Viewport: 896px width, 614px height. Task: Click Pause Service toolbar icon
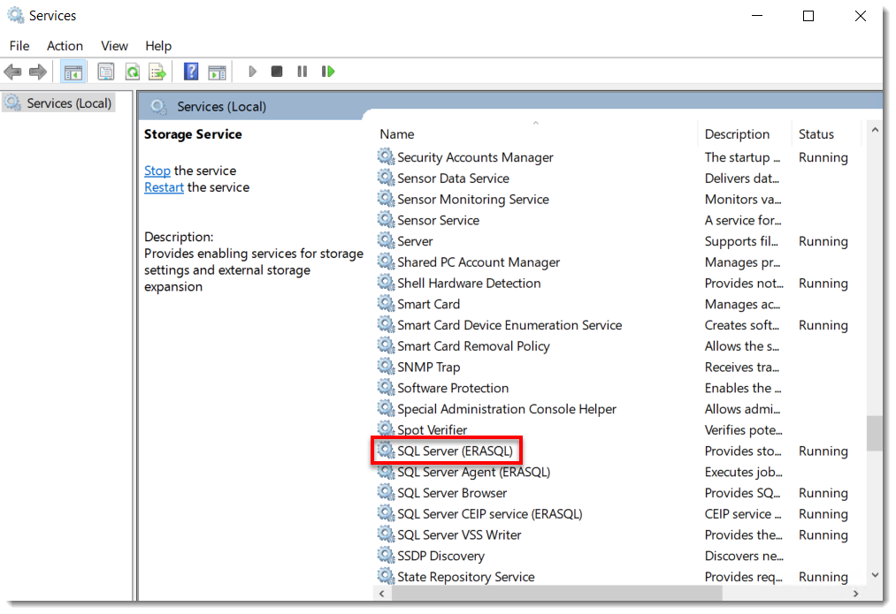click(x=302, y=72)
